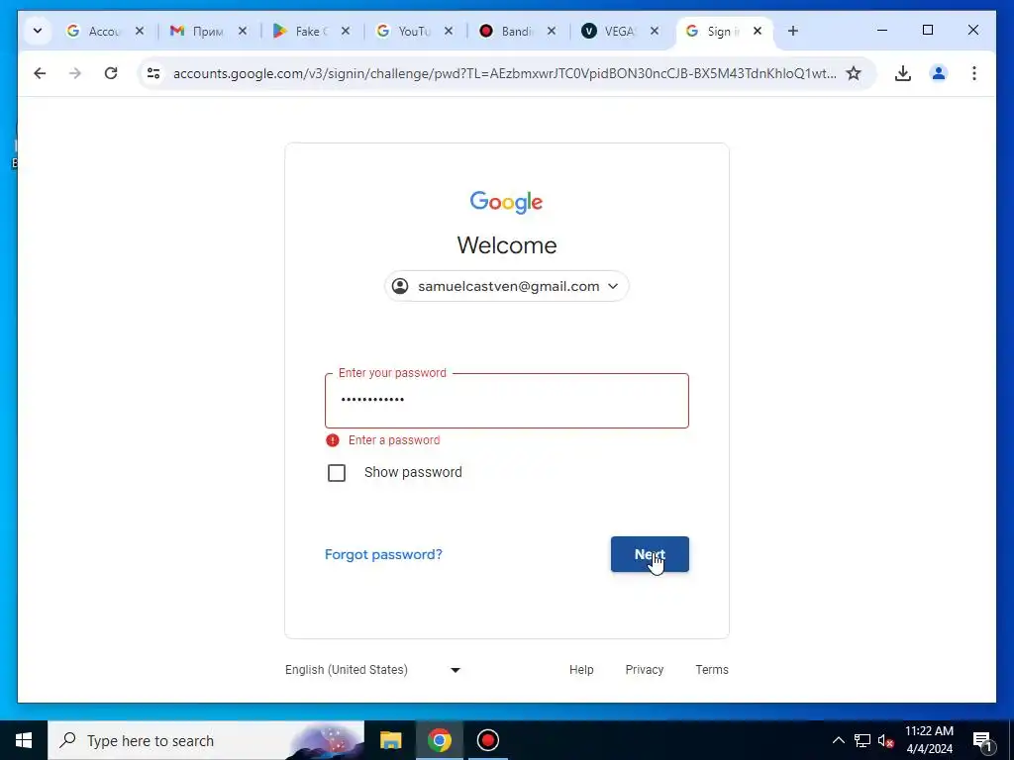The height and width of the screenshot is (760, 1014).
Task: Close the YouTu tab
Action: coord(449,31)
